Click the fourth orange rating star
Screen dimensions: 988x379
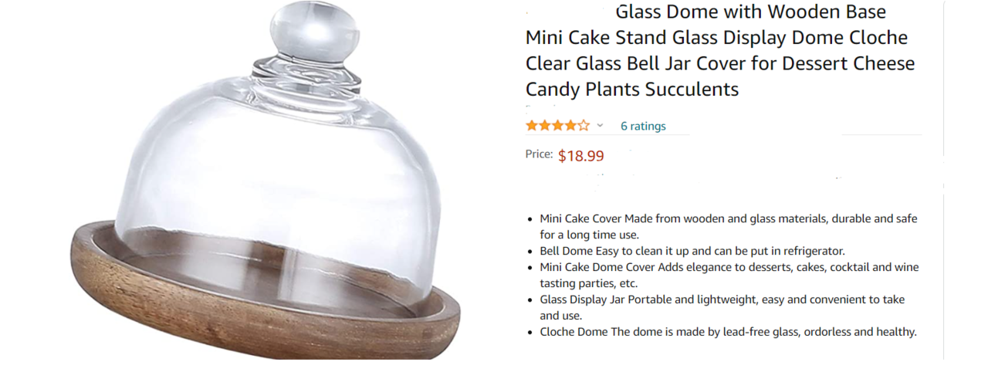point(570,125)
